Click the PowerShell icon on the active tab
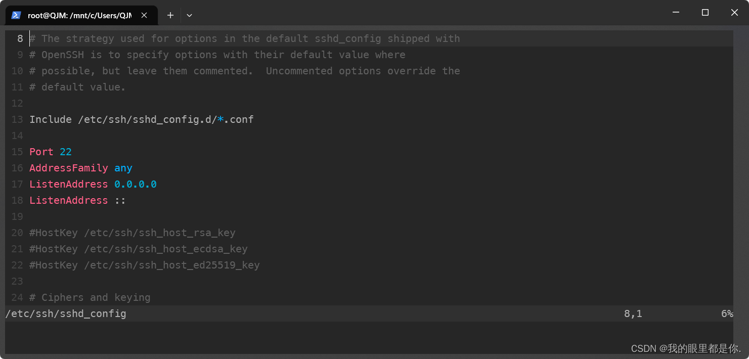 pyautogui.click(x=16, y=15)
